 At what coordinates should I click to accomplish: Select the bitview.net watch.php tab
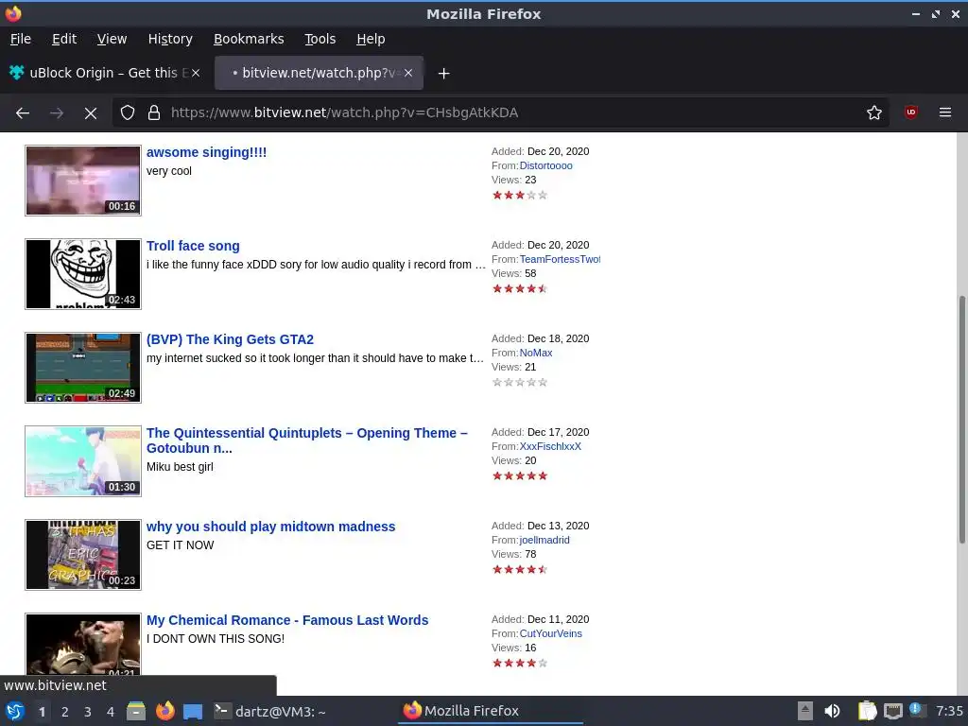click(319, 73)
